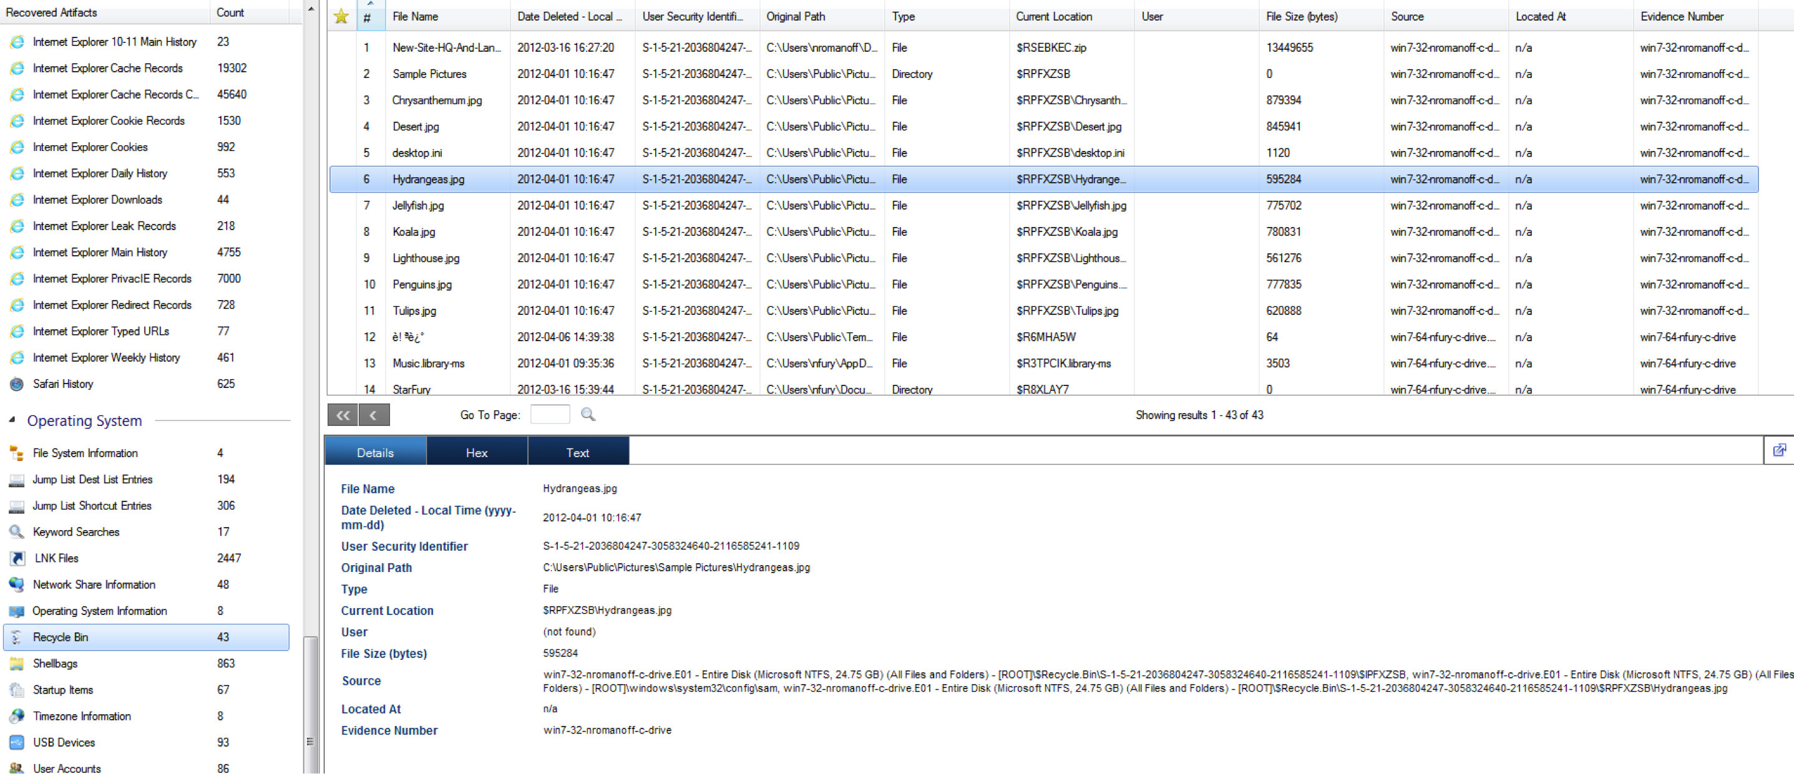This screenshot has height=774, width=1794.
Task: Star the Hydrangeas.jpg record as favorite
Action: pyautogui.click(x=341, y=179)
